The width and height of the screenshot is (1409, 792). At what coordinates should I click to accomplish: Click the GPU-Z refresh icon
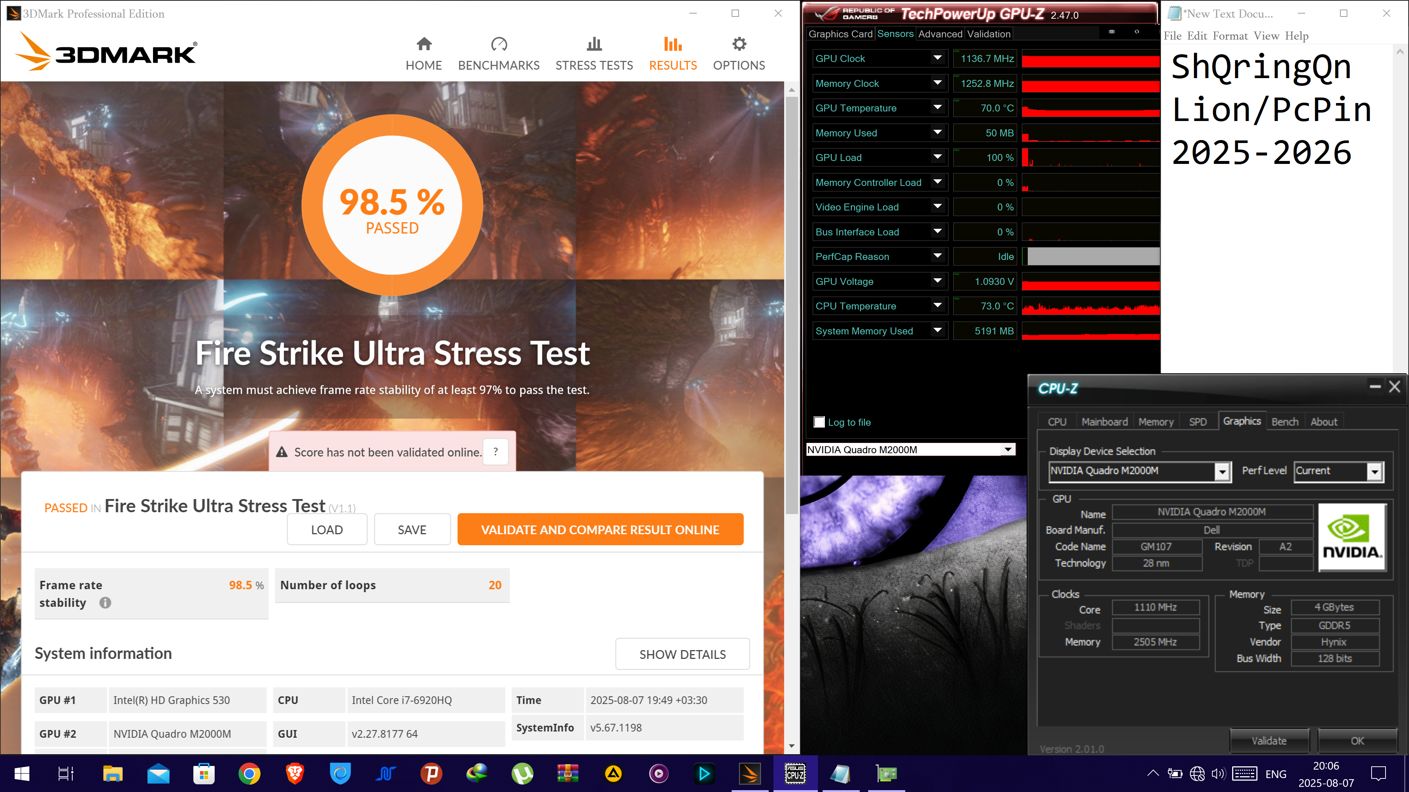coord(1137,32)
